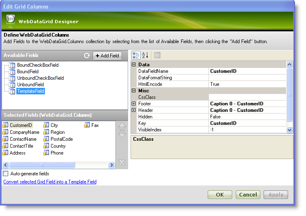
Task: Click the CssClass property label
Action: coord(147,97)
